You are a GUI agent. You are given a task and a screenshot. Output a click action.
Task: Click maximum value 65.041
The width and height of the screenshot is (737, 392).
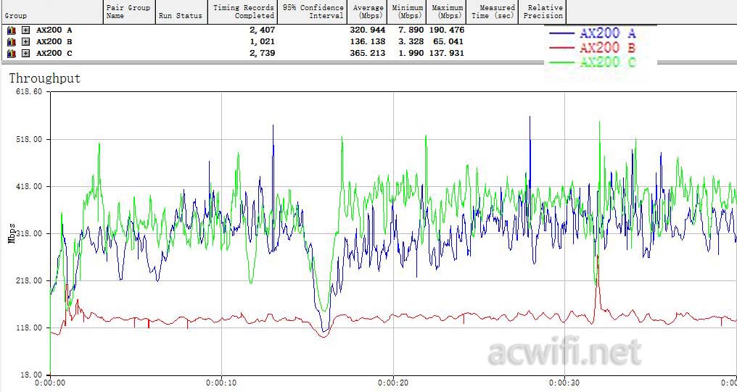(x=448, y=42)
